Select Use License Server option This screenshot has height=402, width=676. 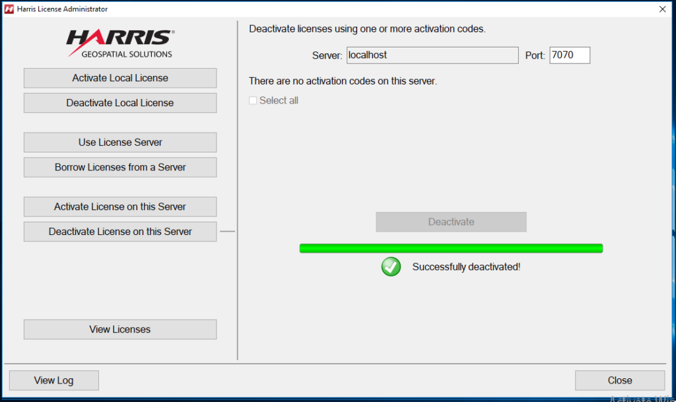(120, 142)
